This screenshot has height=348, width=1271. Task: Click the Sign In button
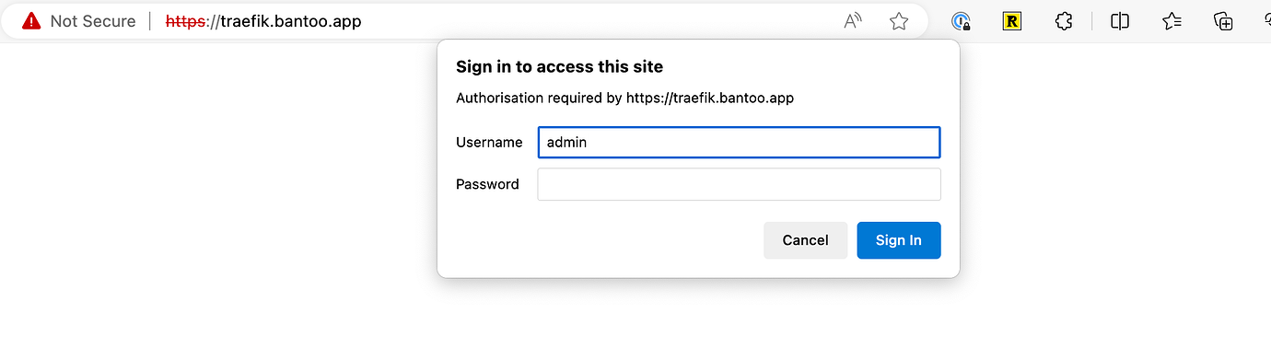click(x=899, y=240)
